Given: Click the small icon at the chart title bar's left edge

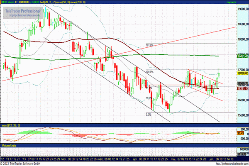Looking at the screenshot, I should [x=2, y=2].
